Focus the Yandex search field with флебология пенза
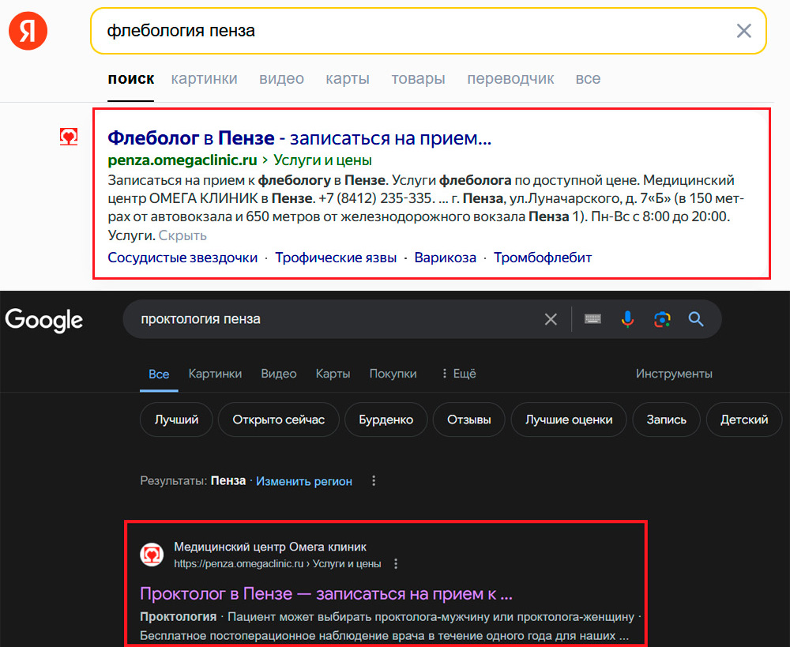The height and width of the screenshot is (647, 790). click(428, 31)
